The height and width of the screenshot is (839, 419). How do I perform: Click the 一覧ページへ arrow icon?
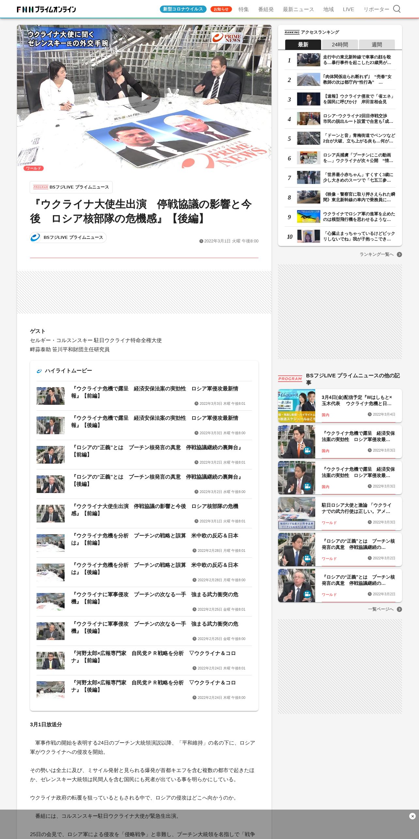(x=399, y=609)
